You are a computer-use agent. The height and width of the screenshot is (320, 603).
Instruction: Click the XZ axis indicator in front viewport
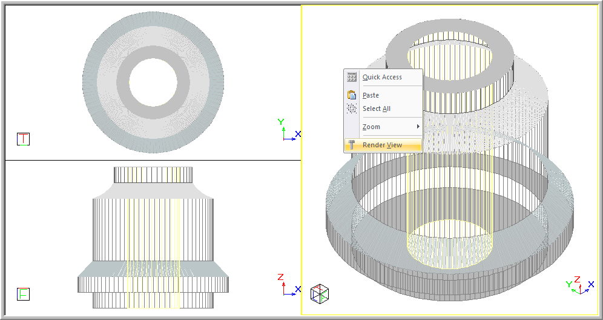288,286
